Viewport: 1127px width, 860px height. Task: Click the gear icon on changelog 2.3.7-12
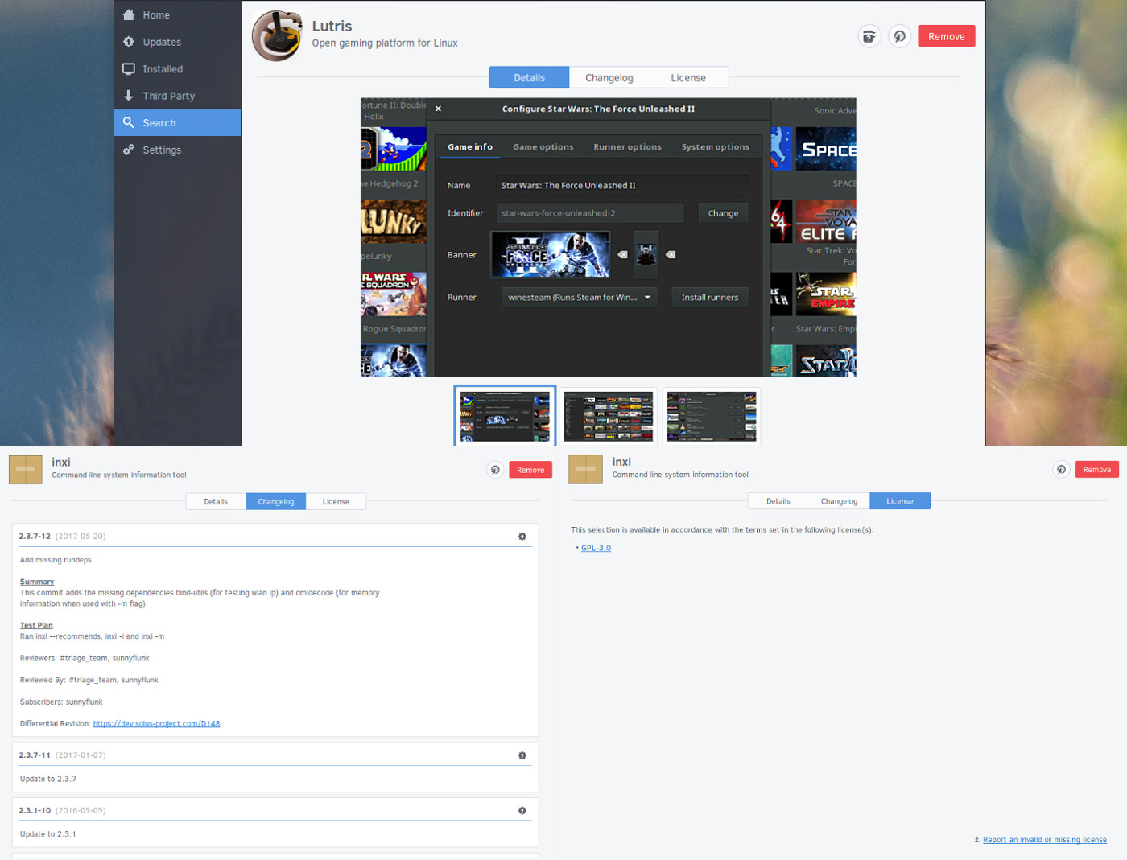point(522,537)
